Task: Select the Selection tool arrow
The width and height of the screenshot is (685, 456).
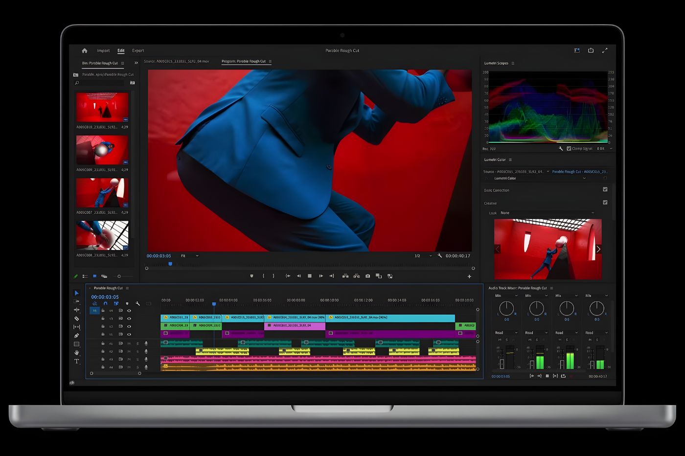Action: [76, 293]
